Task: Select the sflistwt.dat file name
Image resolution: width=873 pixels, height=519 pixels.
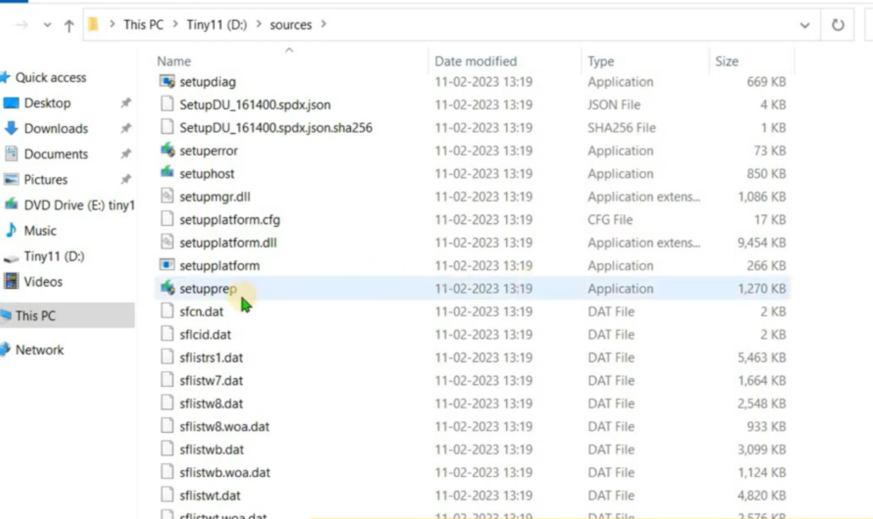Action: tap(210, 495)
